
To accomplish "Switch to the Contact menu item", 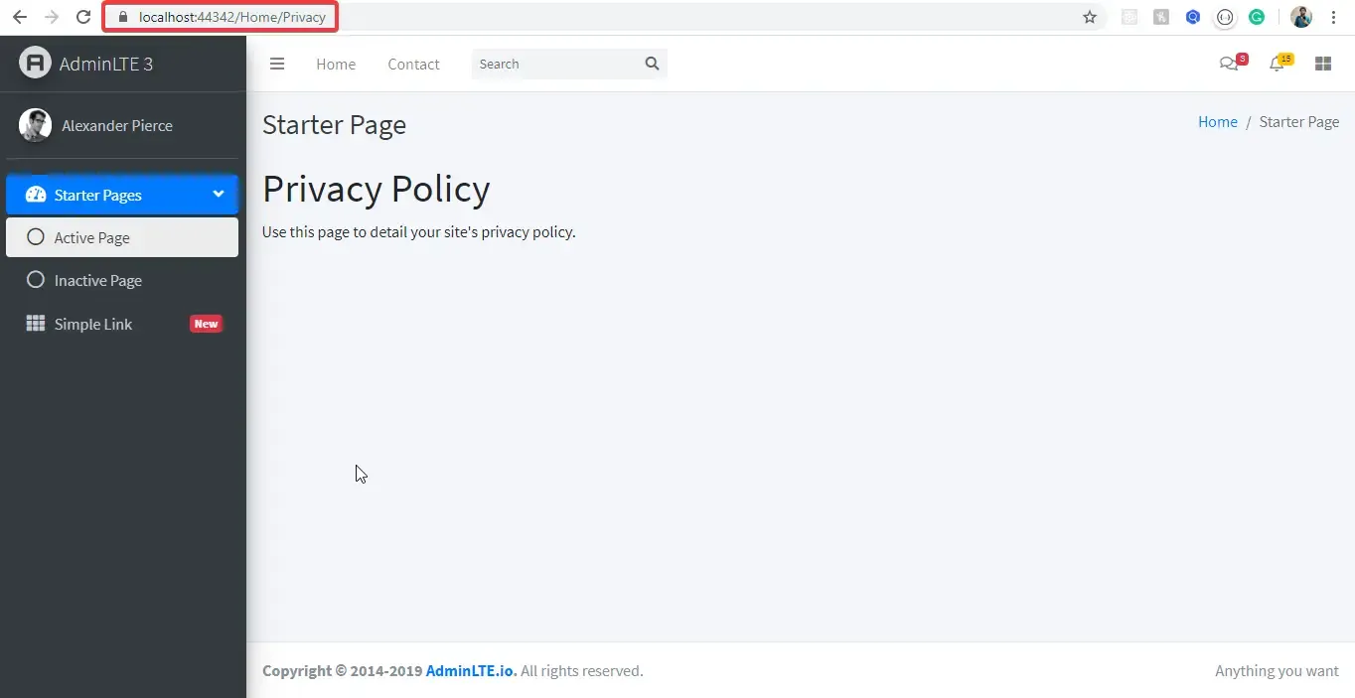I will coord(413,64).
